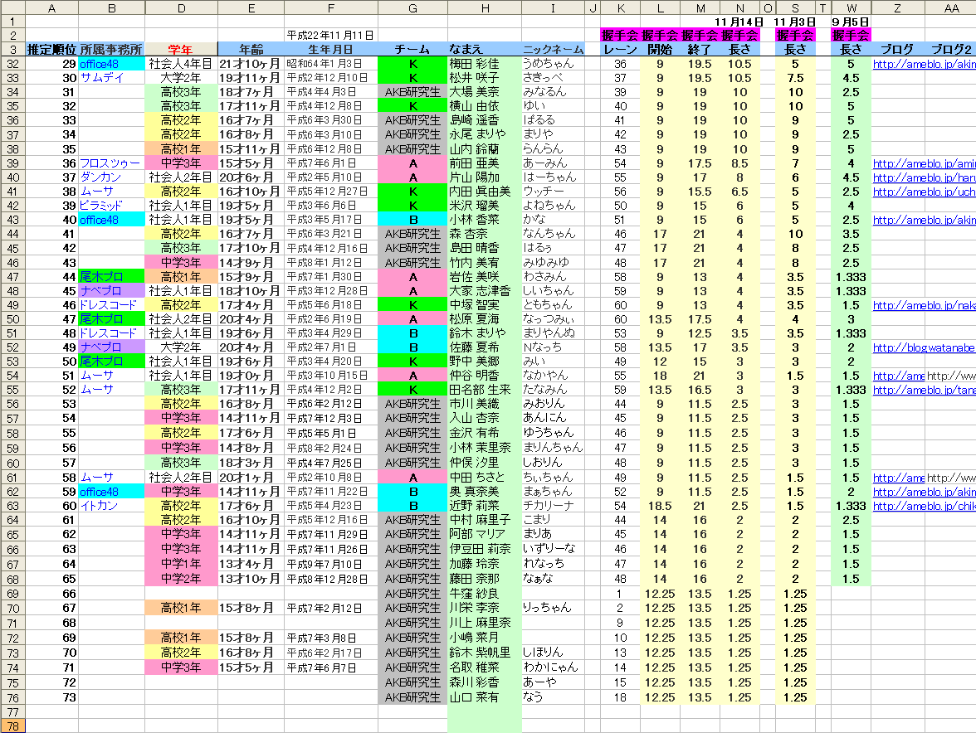This screenshot has width=976, height=733.
Task: Click the 推定順位 header cell
Action: [x=51, y=49]
